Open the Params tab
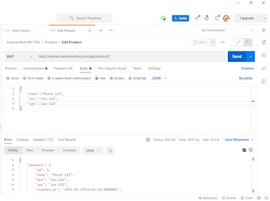This screenshot has height=201, width=270. tap(11, 68)
